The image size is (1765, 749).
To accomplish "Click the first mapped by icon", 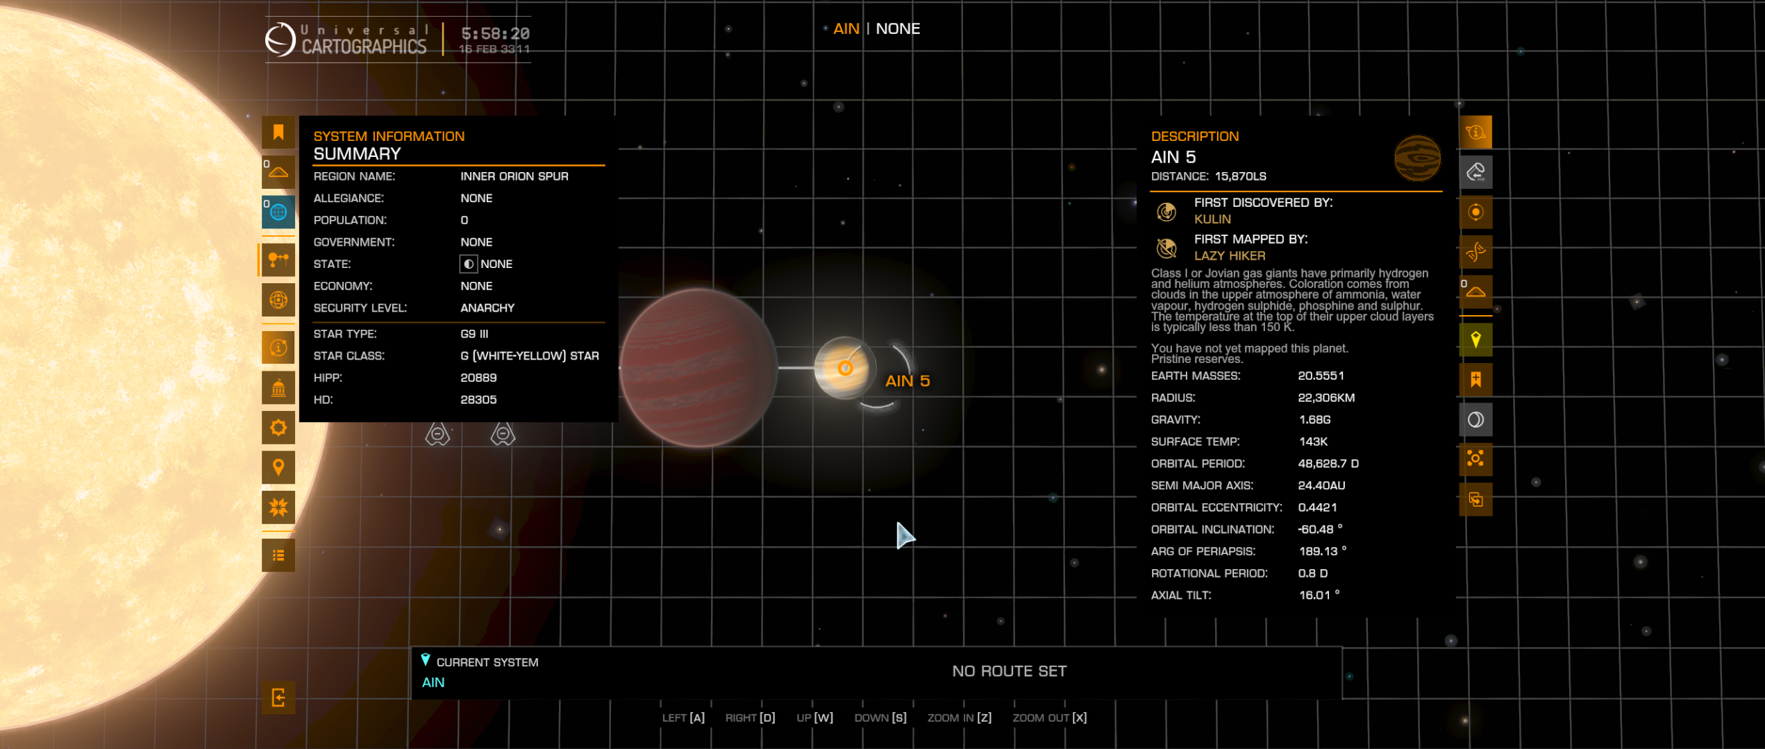I will 1166,248.
